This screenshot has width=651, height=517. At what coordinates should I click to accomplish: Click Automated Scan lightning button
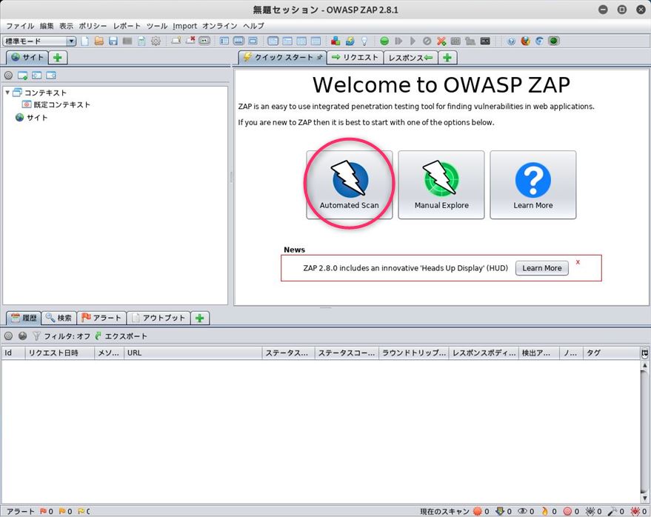[349, 184]
